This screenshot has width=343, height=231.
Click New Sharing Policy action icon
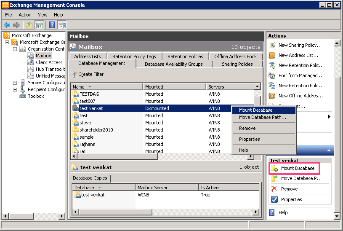(272, 45)
